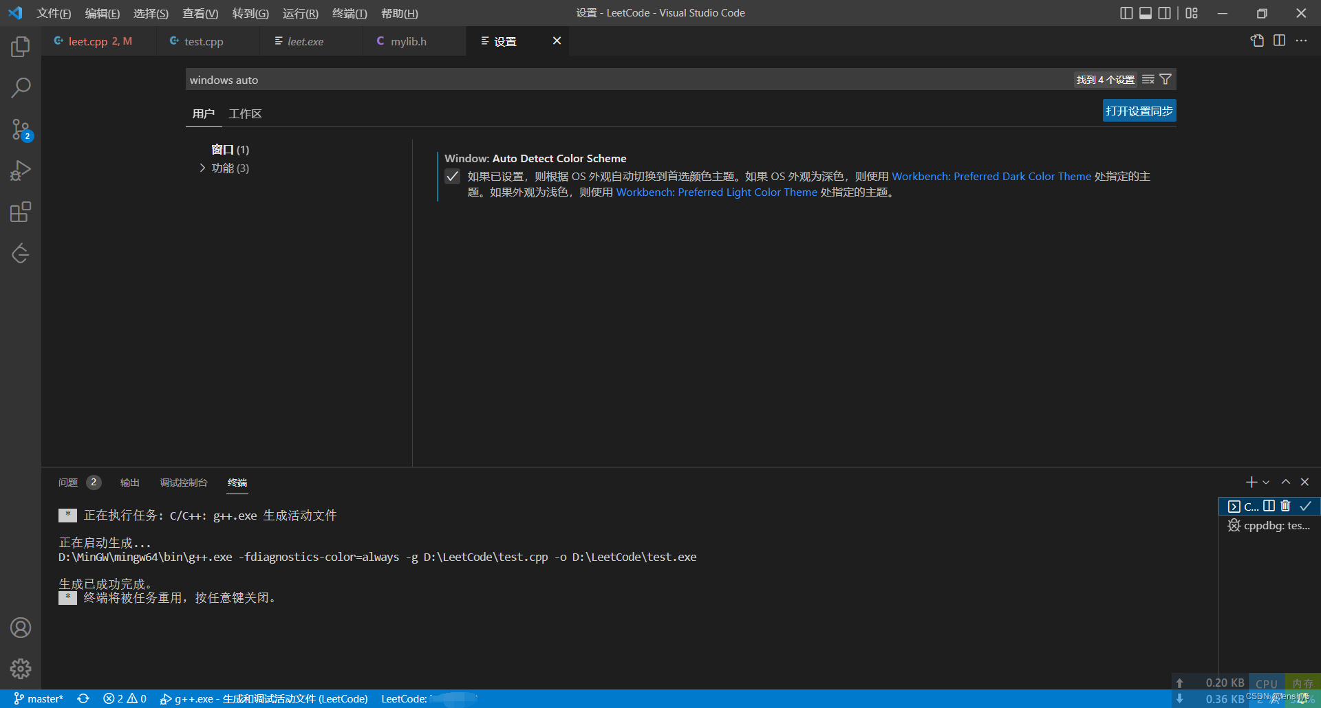Click Open Settings (JSON) icon

point(1257,41)
